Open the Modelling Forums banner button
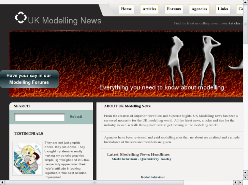248x185 pixels. pyautogui.click(x=29, y=79)
